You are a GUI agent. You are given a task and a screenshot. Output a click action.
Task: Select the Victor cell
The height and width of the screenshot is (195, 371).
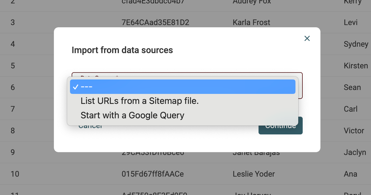pyautogui.click(x=354, y=131)
